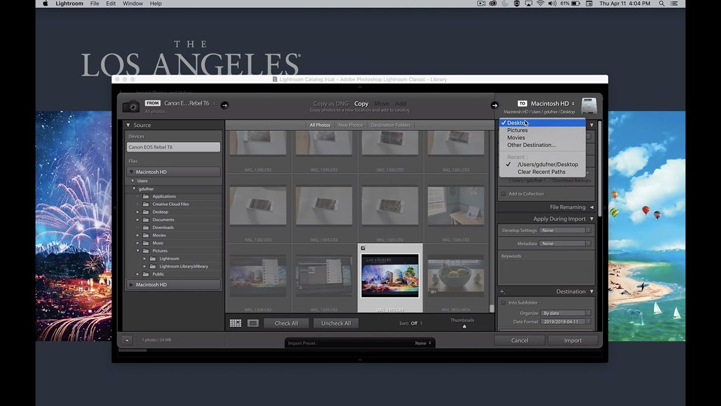Switch to All Photos tab

320,125
